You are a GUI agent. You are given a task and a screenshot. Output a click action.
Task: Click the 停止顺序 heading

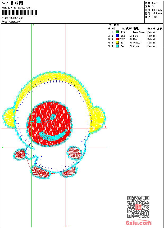pos(114,25)
